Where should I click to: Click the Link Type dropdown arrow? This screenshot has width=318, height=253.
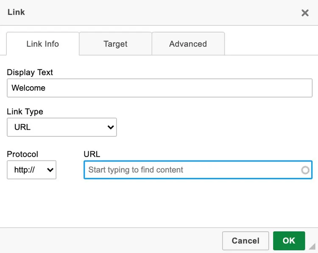pos(111,127)
